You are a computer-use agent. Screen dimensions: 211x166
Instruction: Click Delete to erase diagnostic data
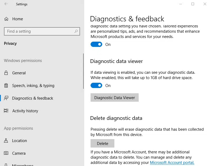(102, 143)
